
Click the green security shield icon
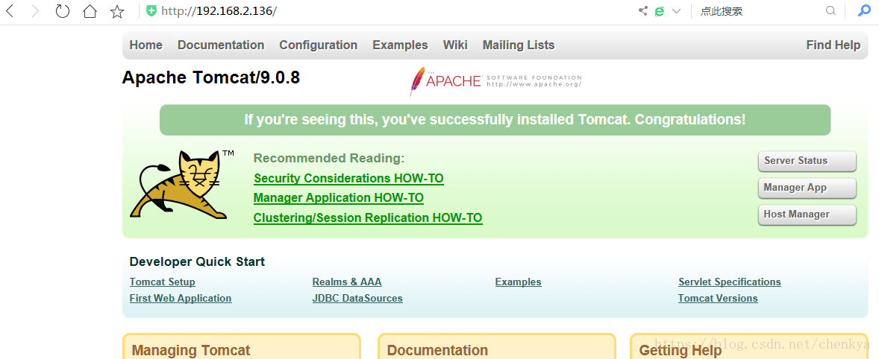(151, 10)
